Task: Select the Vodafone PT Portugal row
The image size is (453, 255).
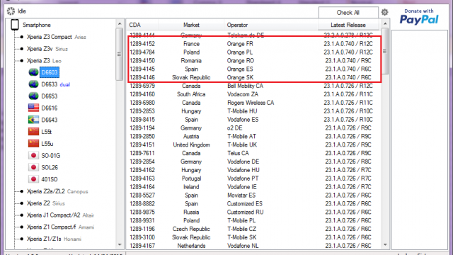Action: [x=253, y=178]
